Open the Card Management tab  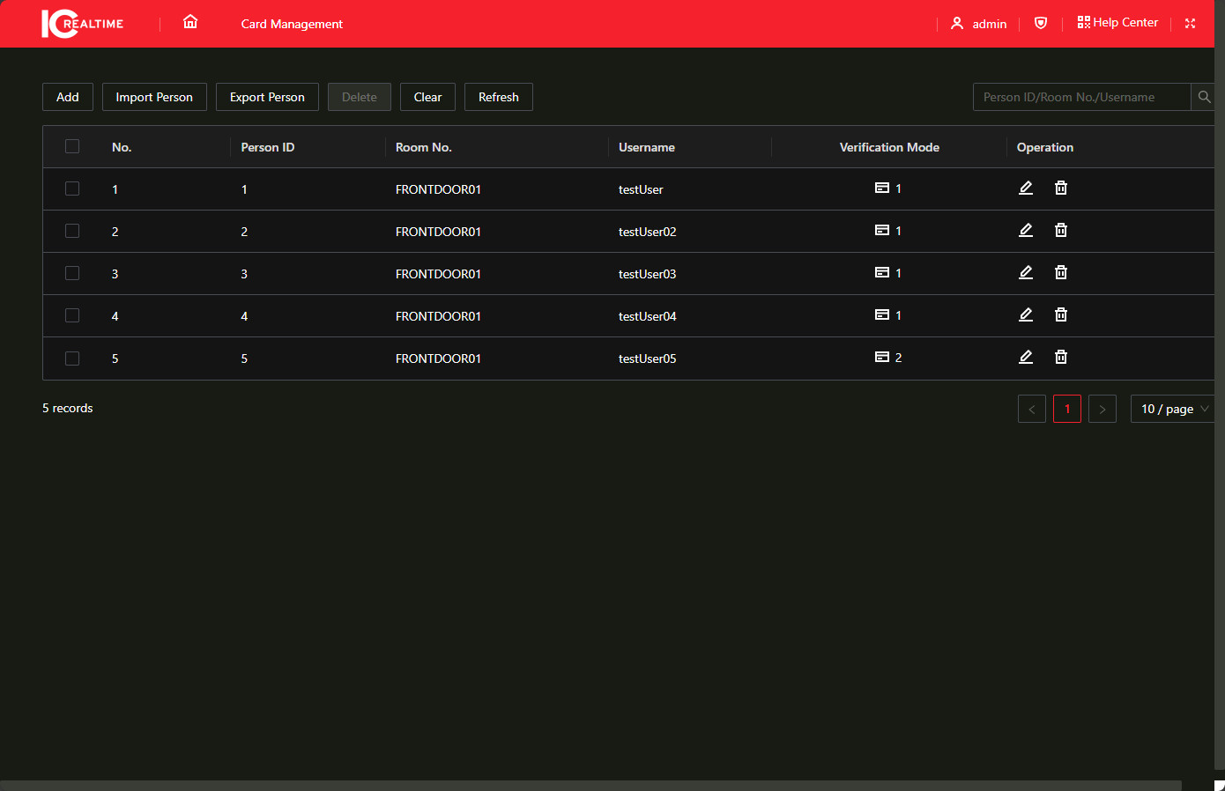(292, 24)
